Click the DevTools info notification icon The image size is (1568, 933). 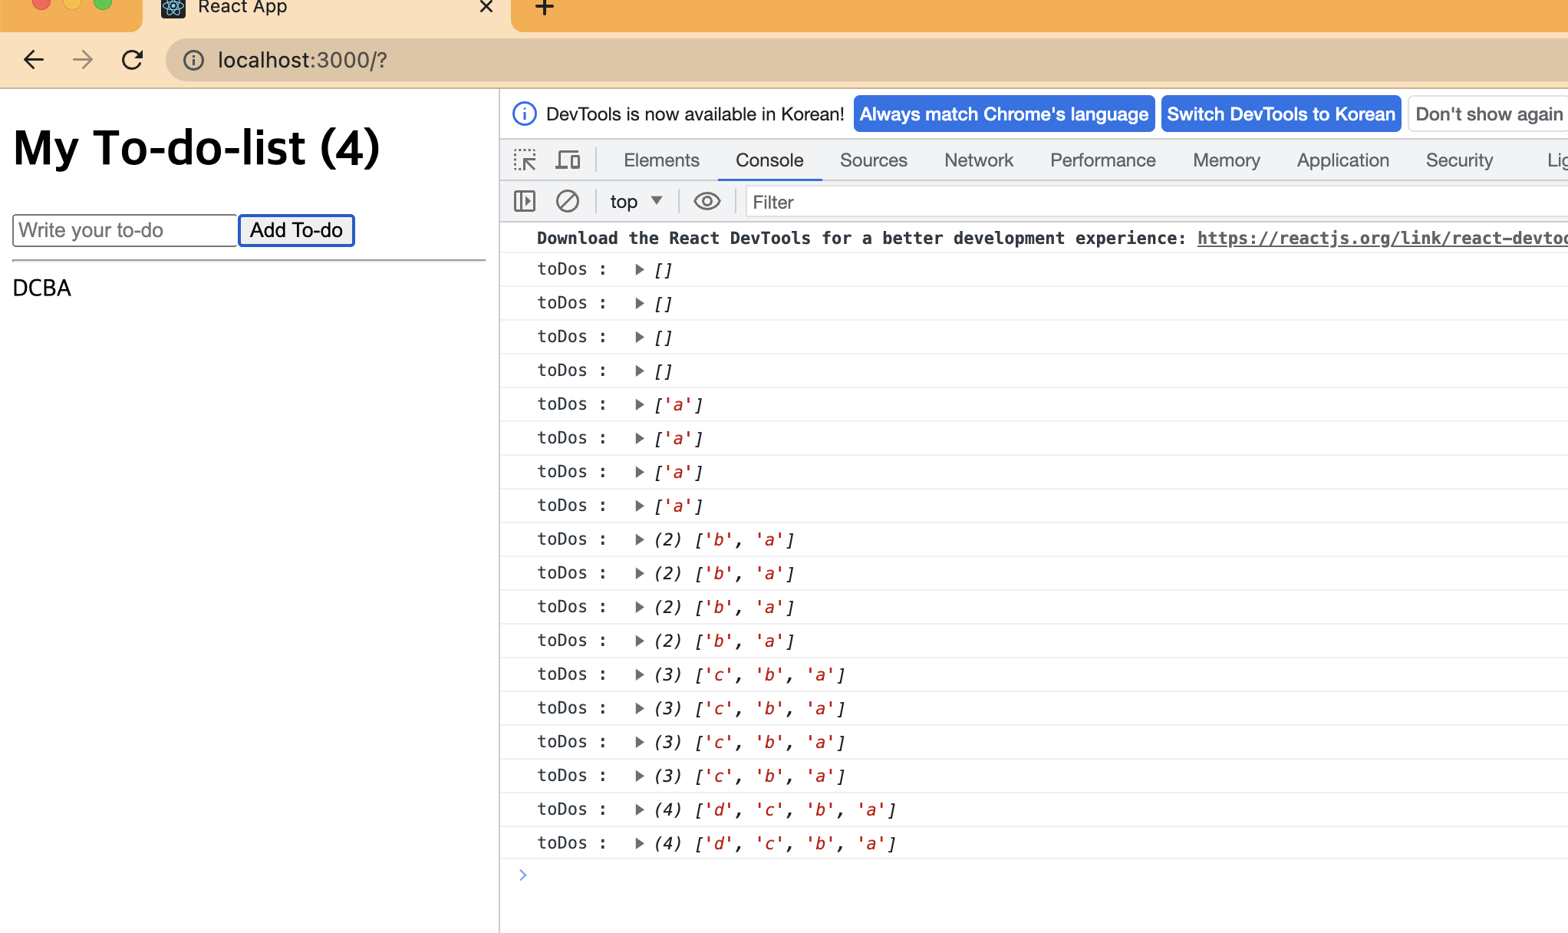(525, 114)
